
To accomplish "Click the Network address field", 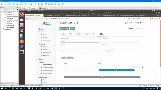I will pyautogui.click(x=80, y=41).
